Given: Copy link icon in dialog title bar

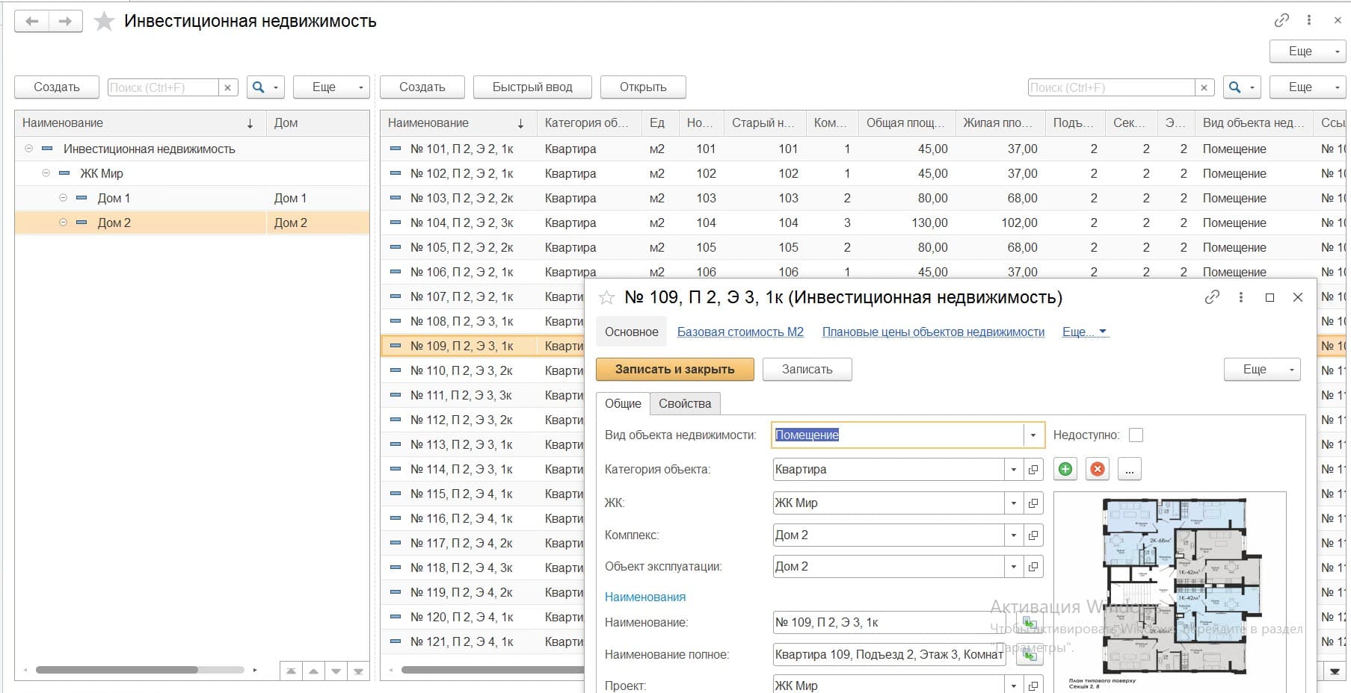Looking at the screenshot, I should [1212, 297].
